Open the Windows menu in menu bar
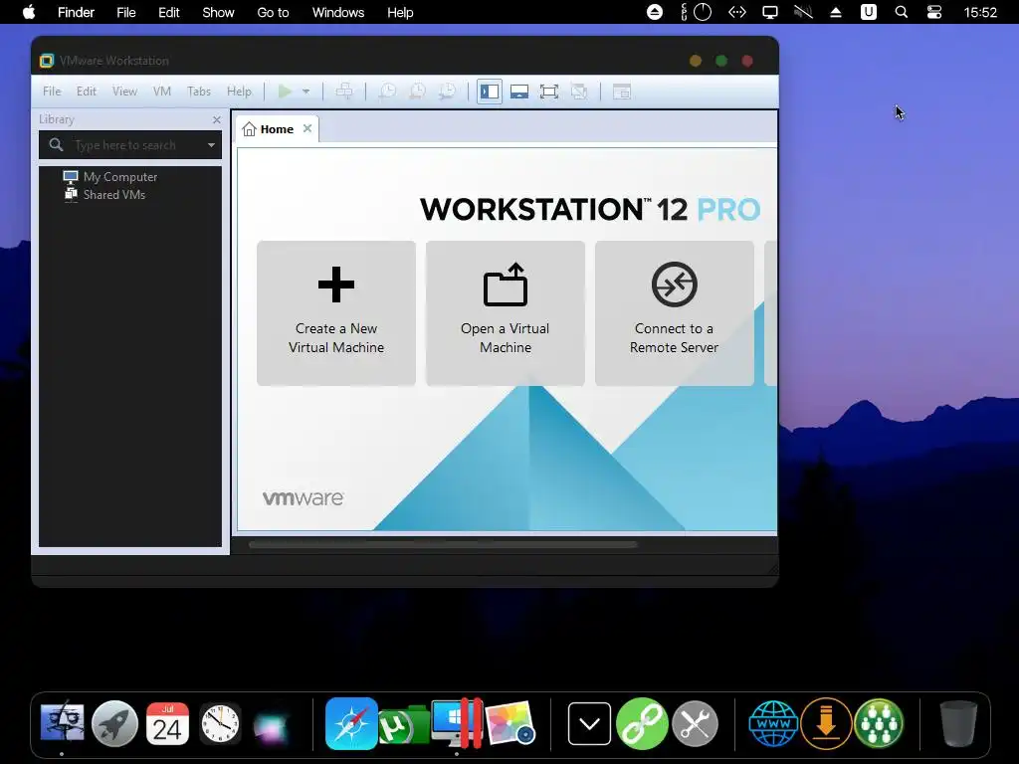The width and height of the screenshot is (1019, 764). [x=338, y=12]
